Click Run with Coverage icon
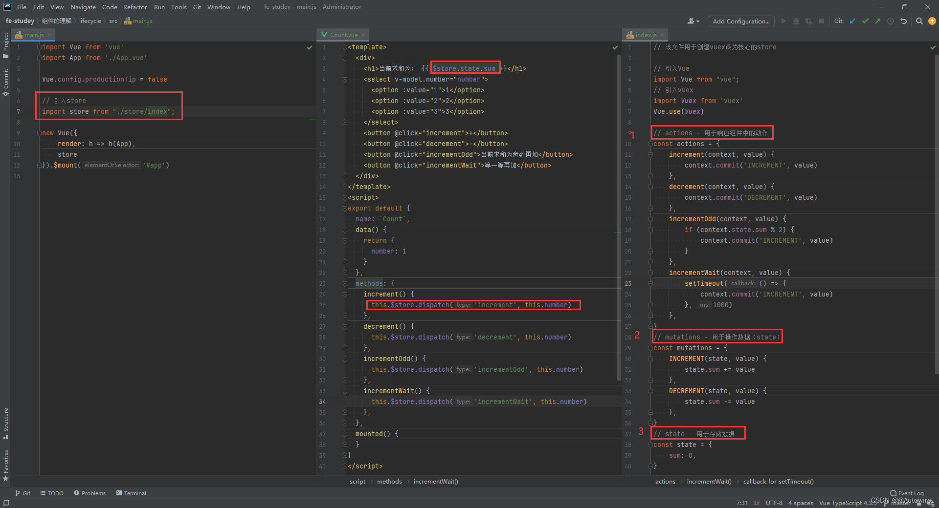Viewport: 939px width, 508px height. [x=809, y=21]
